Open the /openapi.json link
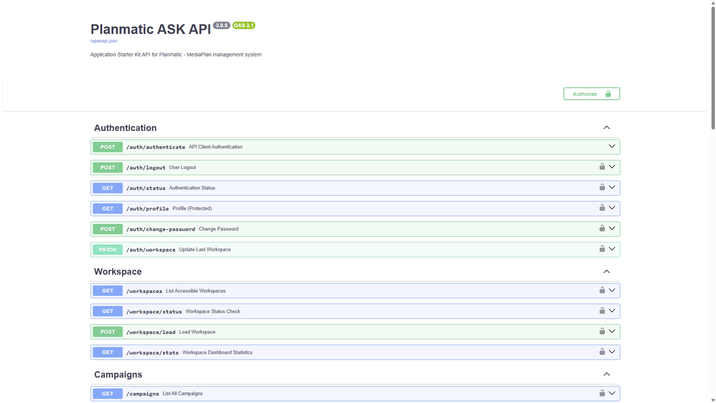Screen dimensions: 716x403 pyautogui.click(x=103, y=41)
